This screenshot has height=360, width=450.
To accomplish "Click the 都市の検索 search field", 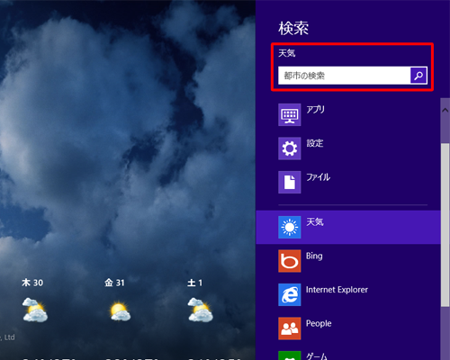I will click(344, 76).
